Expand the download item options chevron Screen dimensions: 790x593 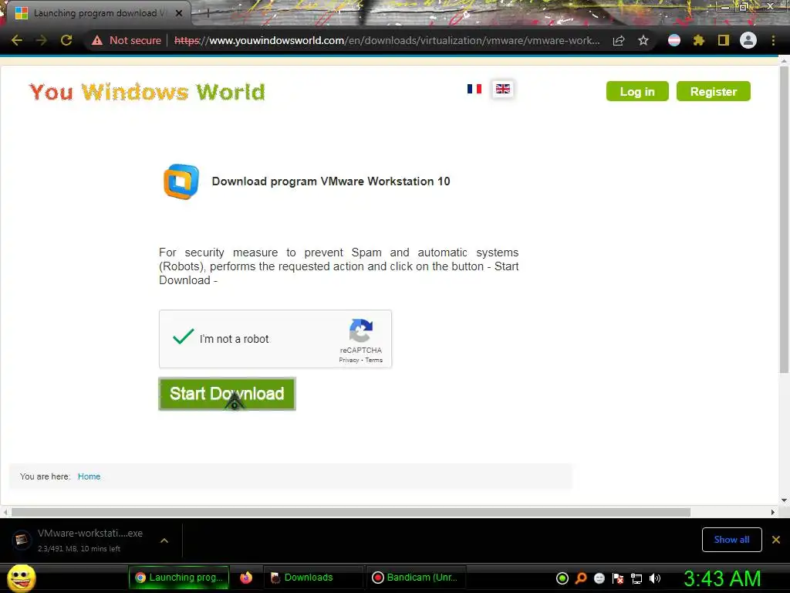pyautogui.click(x=164, y=540)
